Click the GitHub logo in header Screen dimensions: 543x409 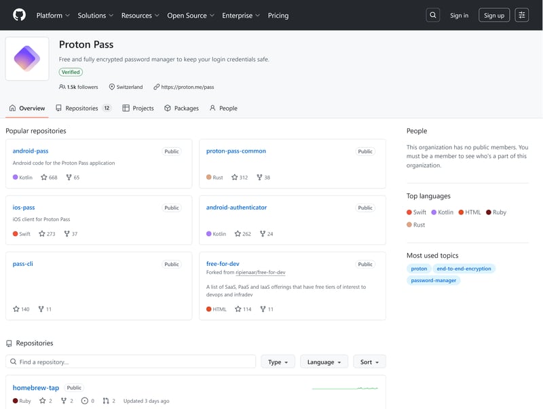(19, 15)
